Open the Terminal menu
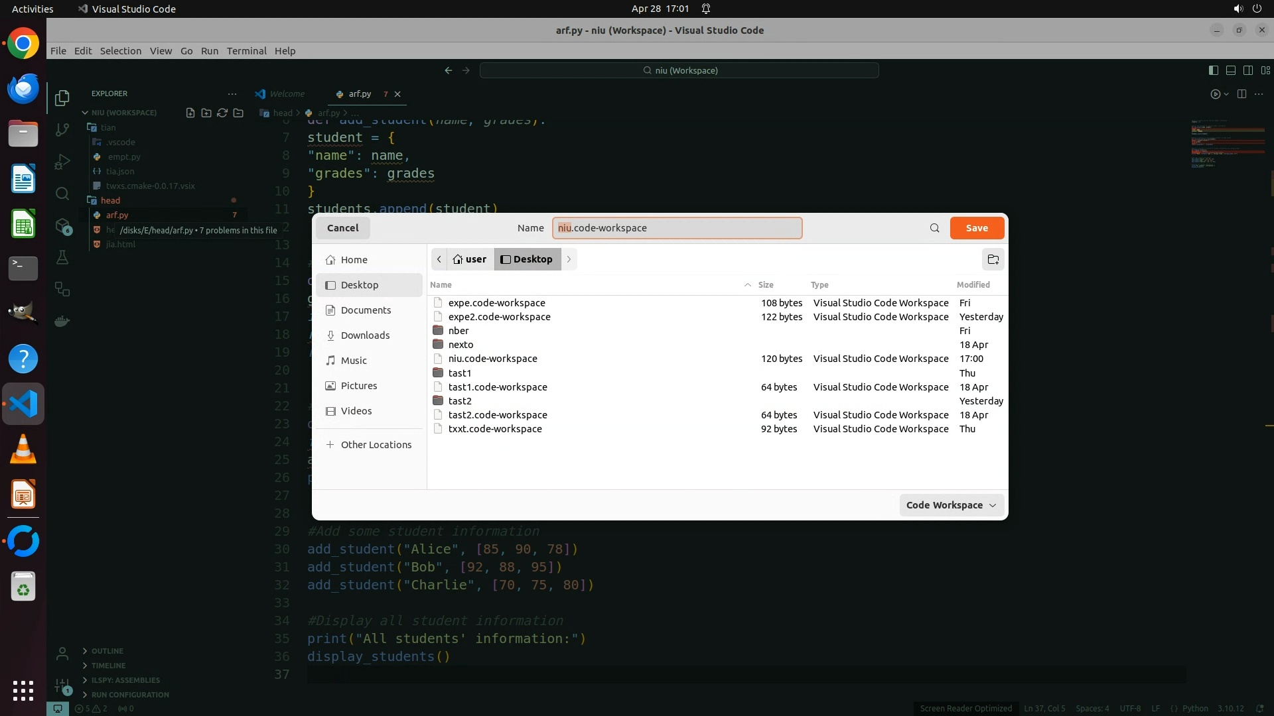 tap(246, 51)
